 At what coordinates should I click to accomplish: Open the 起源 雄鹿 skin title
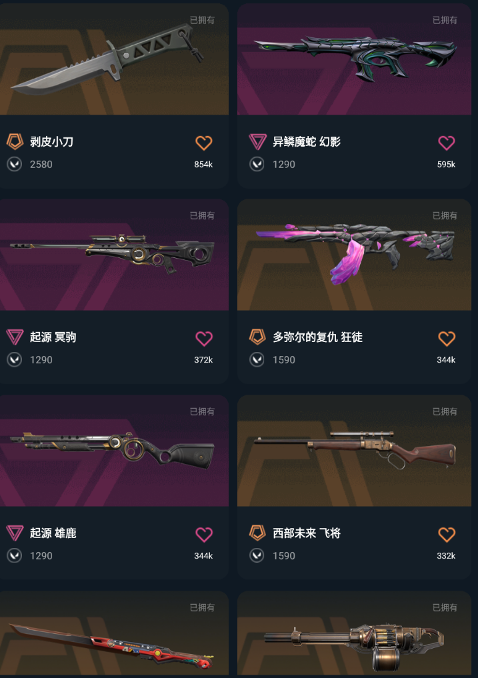coord(53,533)
